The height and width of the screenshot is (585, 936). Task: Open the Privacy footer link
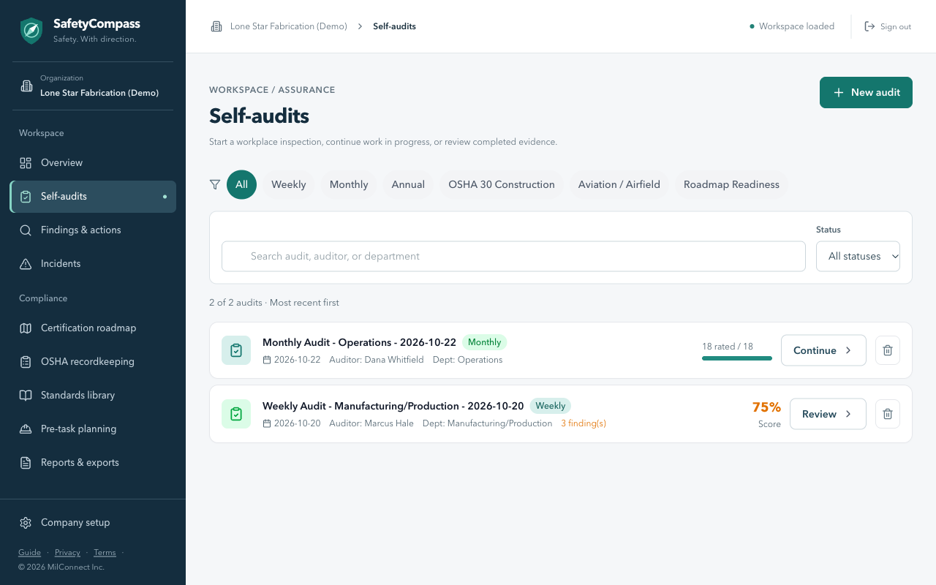click(x=67, y=553)
